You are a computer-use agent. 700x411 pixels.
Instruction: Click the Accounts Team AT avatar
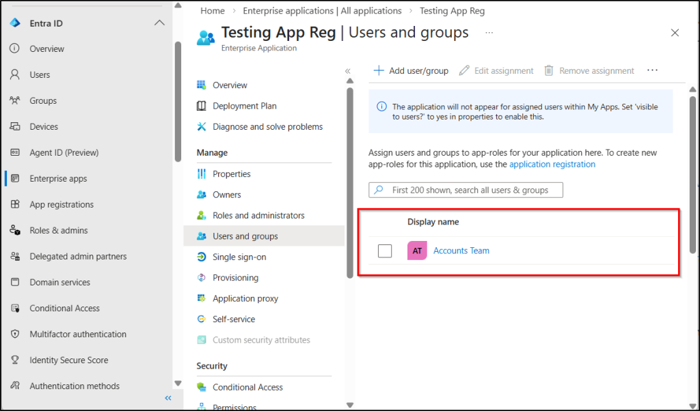pos(417,251)
